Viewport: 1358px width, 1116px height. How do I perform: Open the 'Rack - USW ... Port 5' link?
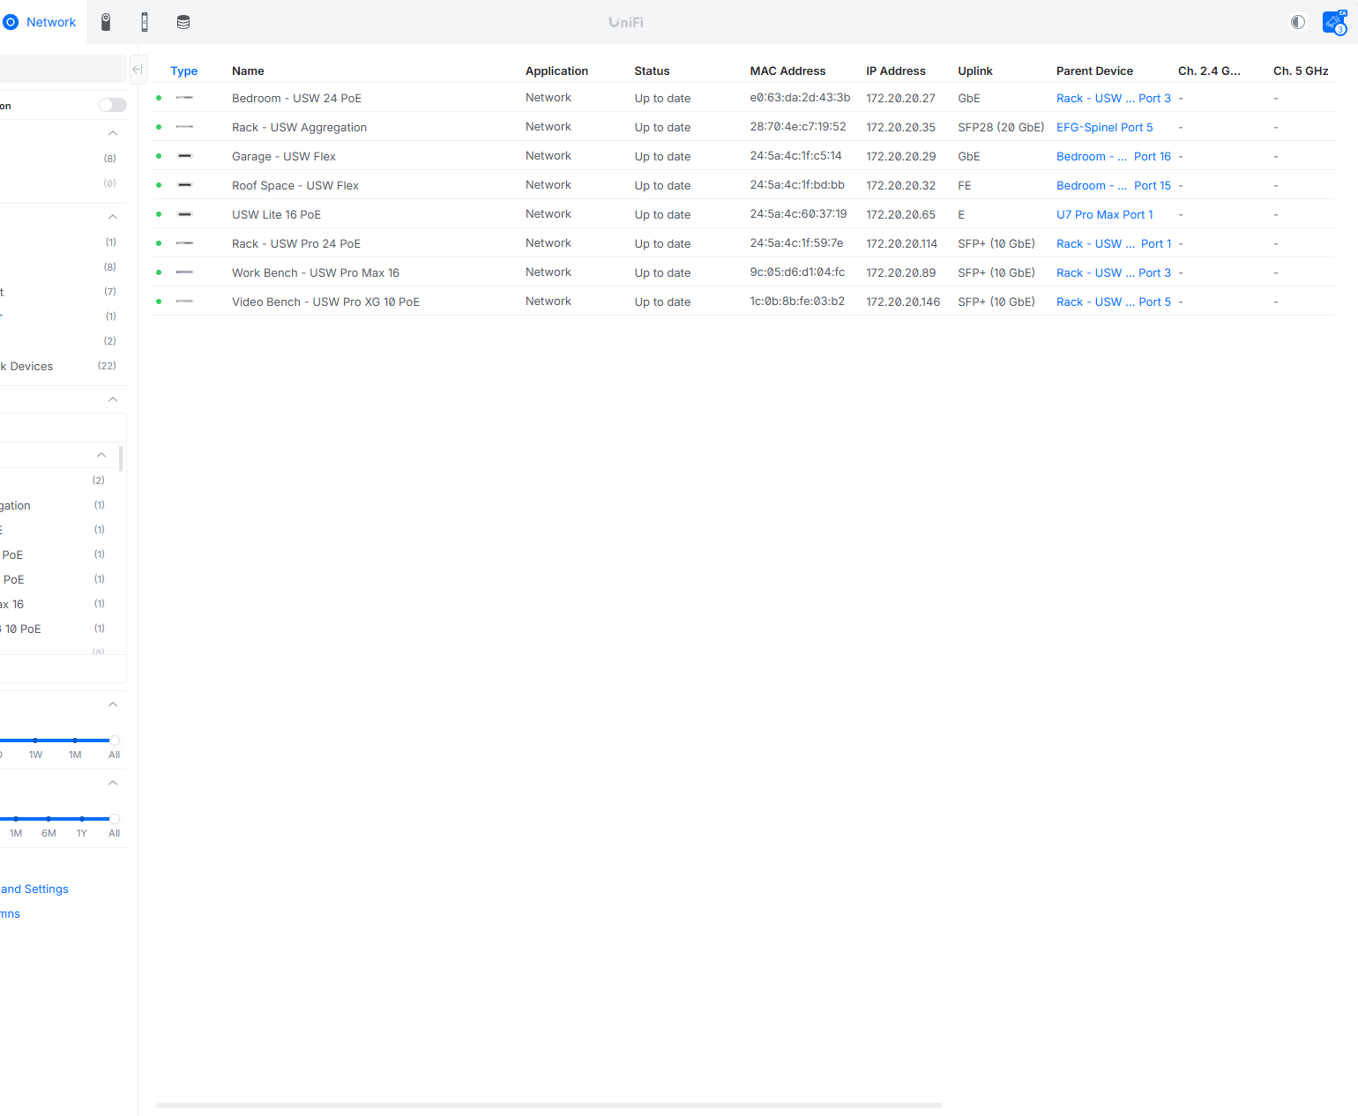click(x=1114, y=302)
